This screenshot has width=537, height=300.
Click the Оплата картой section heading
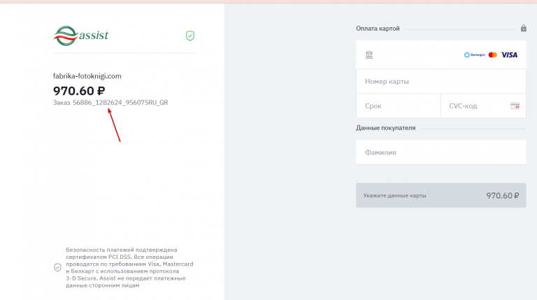click(x=378, y=29)
